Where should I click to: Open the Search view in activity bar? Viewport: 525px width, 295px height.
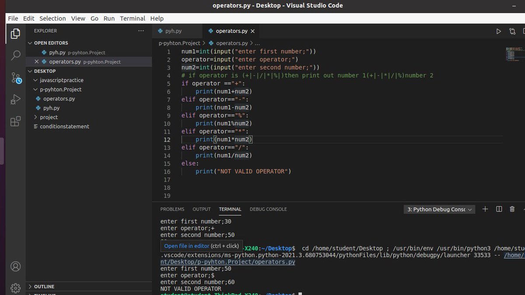15,56
